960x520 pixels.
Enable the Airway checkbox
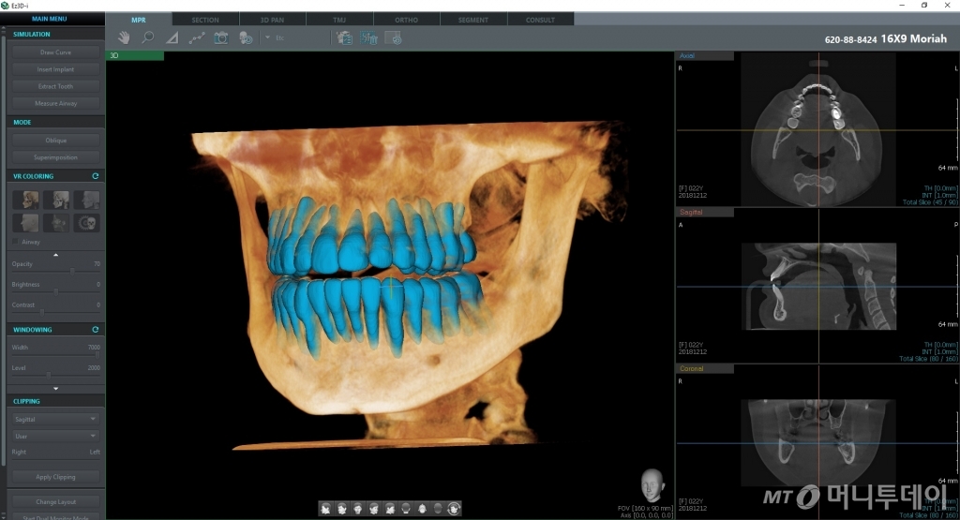tap(16, 242)
